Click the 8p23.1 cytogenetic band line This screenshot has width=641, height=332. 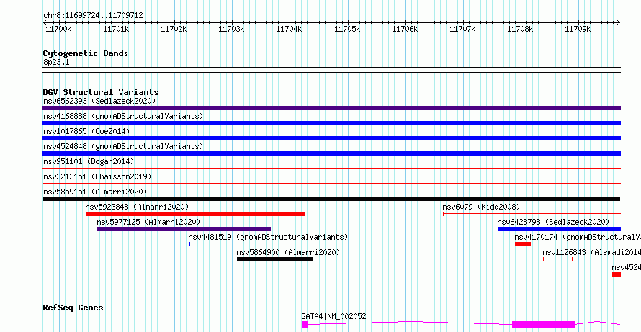pyautogui.click(x=331, y=70)
